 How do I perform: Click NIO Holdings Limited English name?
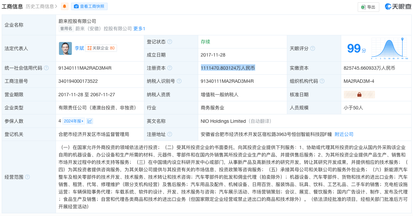click(223, 121)
